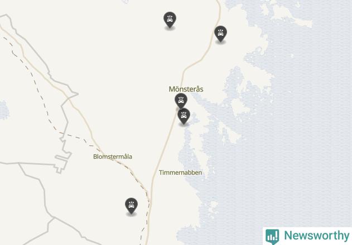Open the car marker southwest of Timmernabben
This screenshot has width=352, height=245.
pos(131,205)
